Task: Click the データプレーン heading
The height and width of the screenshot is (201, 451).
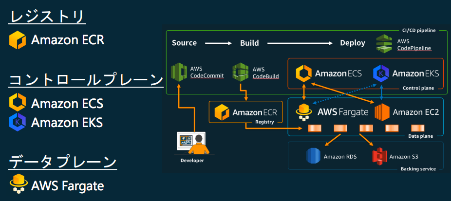Action: (62, 162)
